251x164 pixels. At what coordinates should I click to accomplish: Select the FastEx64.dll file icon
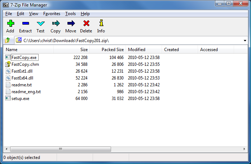8,78
